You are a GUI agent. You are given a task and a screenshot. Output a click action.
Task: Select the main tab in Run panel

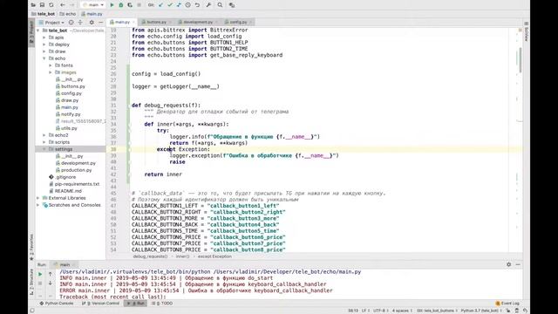coord(65,264)
